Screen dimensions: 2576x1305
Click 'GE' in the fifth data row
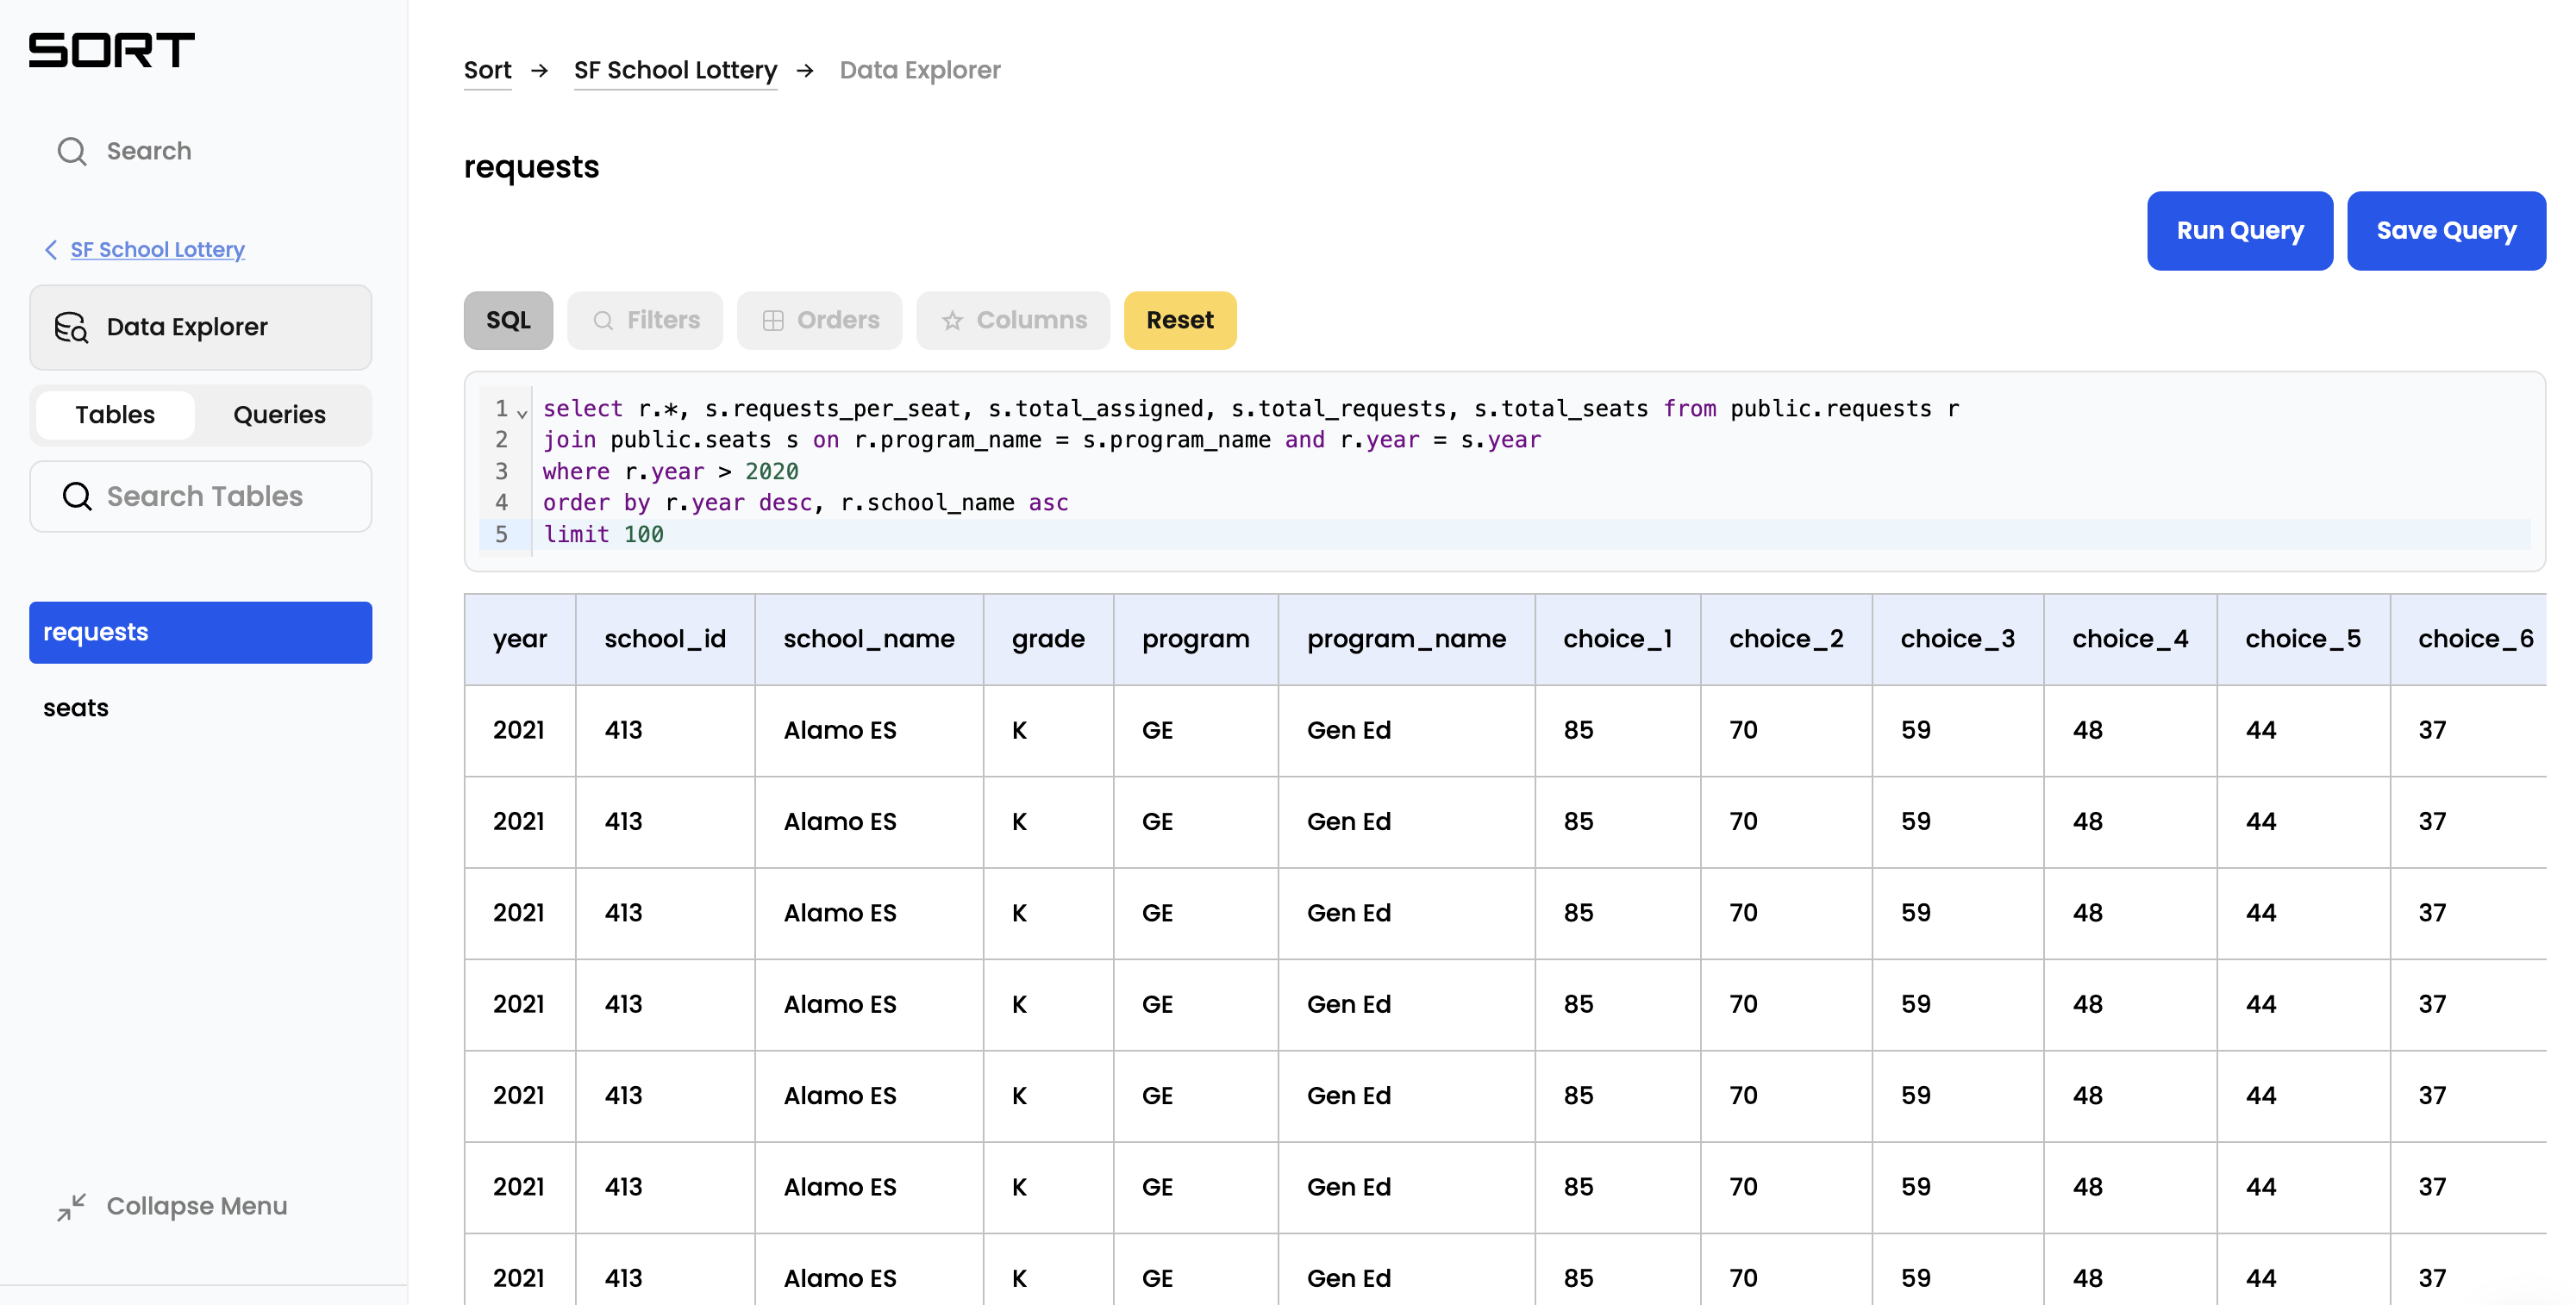tap(1157, 1096)
